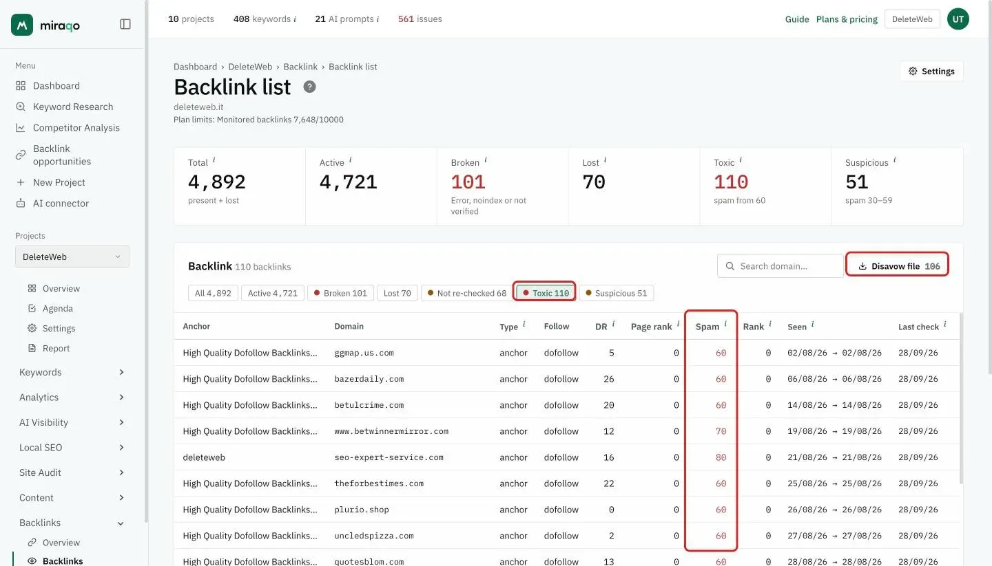Expand the Site Audit section
The height and width of the screenshot is (566, 992).
click(x=121, y=472)
